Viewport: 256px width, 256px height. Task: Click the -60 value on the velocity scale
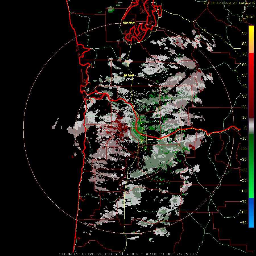pyautogui.click(x=243, y=191)
